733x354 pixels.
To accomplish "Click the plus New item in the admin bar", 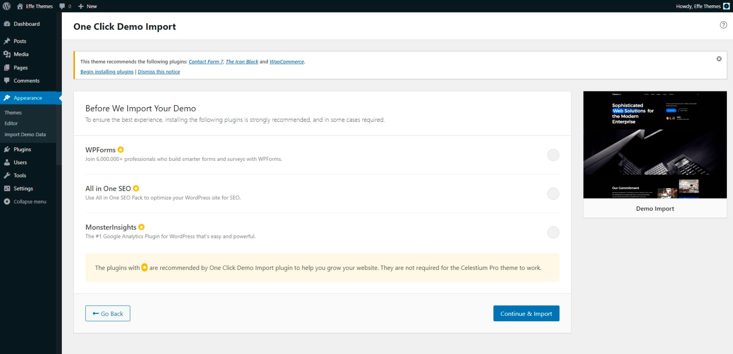I will (87, 6).
